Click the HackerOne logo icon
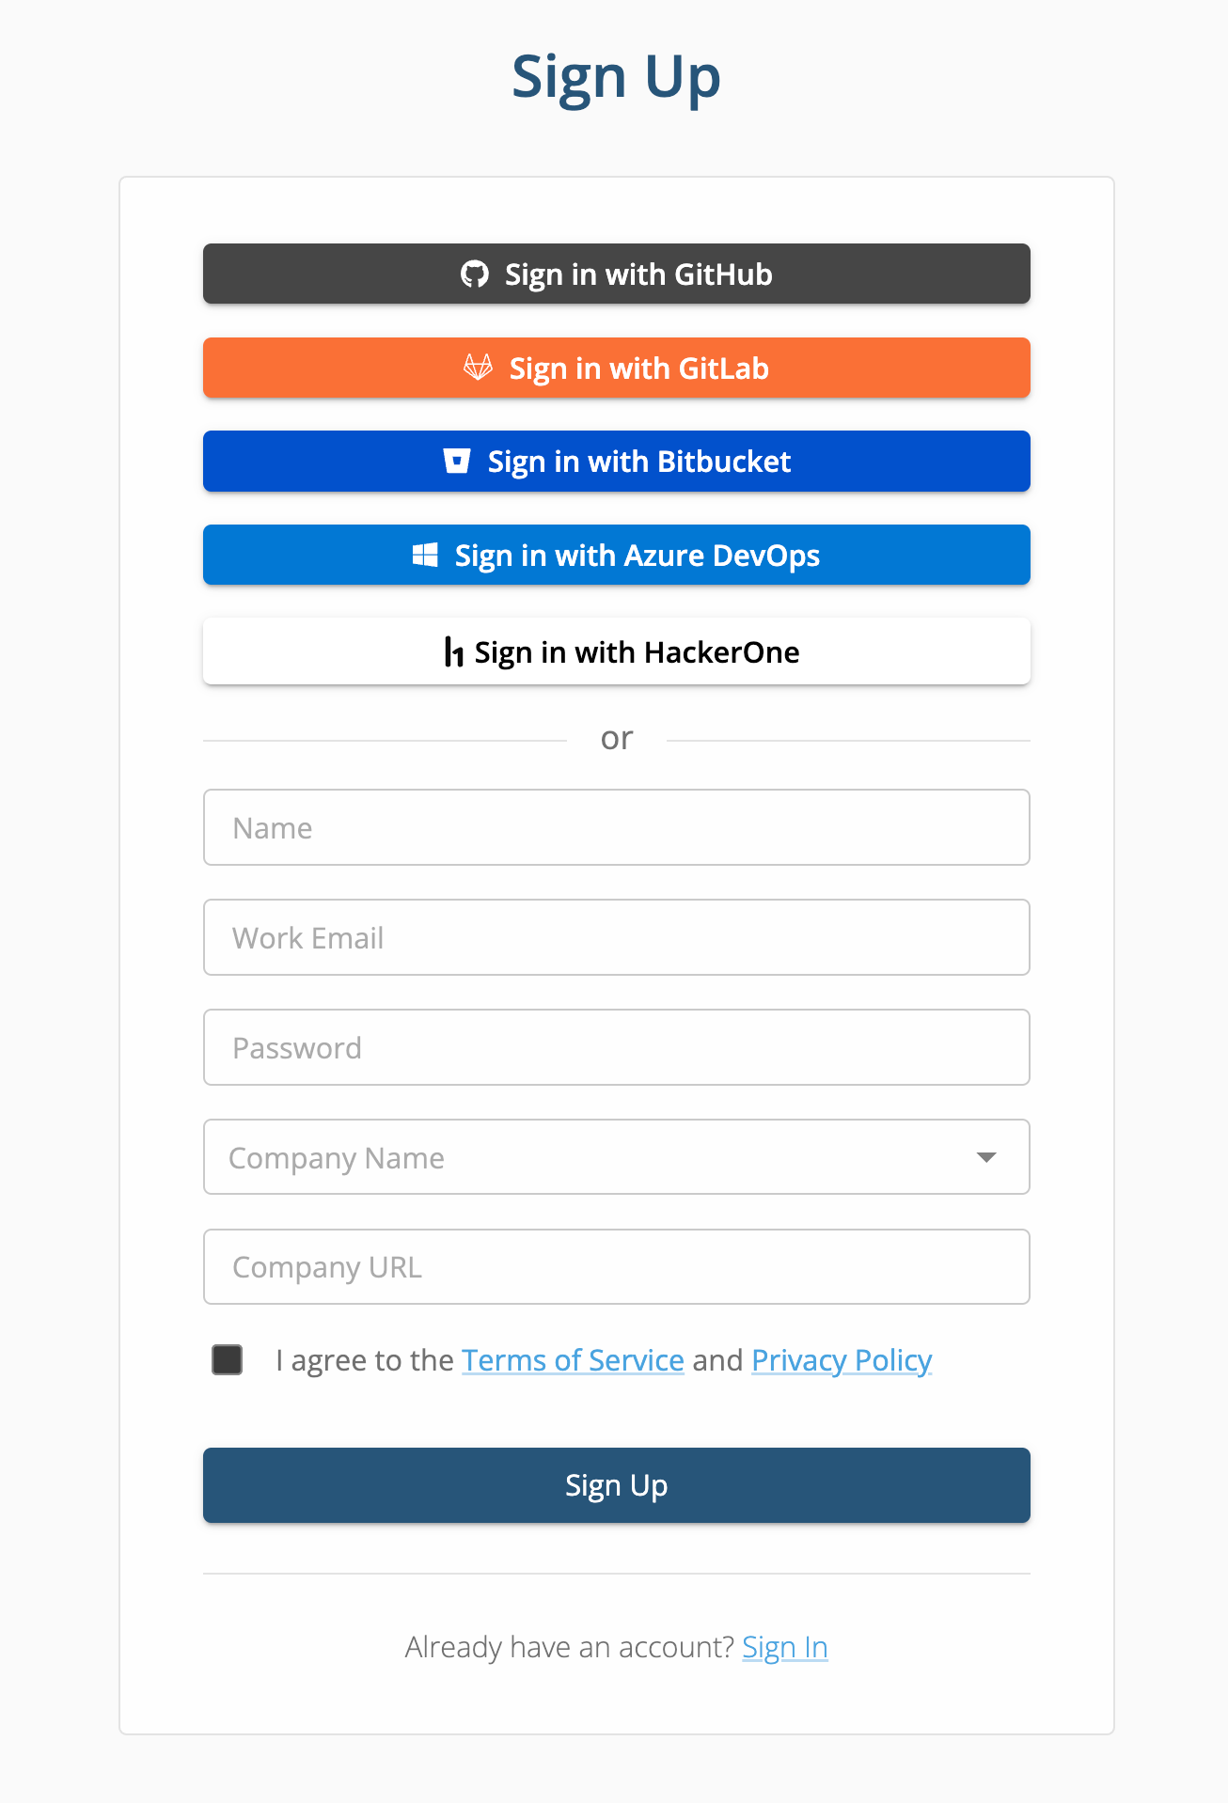Image resolution: width=1228 pixels, height=1803 pixels. [x=453, y=651]
